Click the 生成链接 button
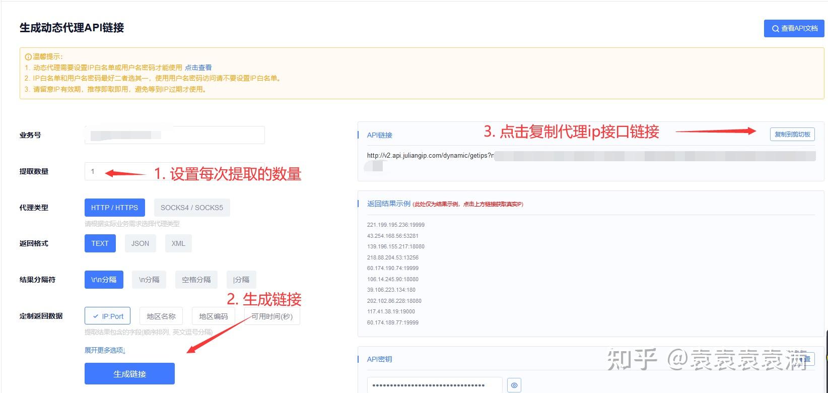828x393 pixels. tap(129, 374)
